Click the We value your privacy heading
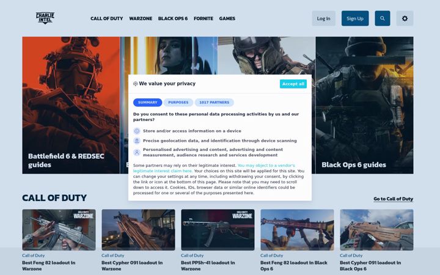Screen dimensions: 440x275 point(167,84)
